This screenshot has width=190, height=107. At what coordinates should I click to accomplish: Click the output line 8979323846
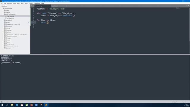click(x=6, y=58)
